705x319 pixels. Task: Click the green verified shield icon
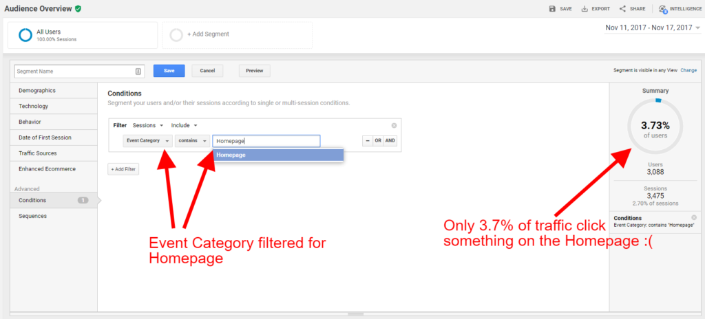coord(78,8)
